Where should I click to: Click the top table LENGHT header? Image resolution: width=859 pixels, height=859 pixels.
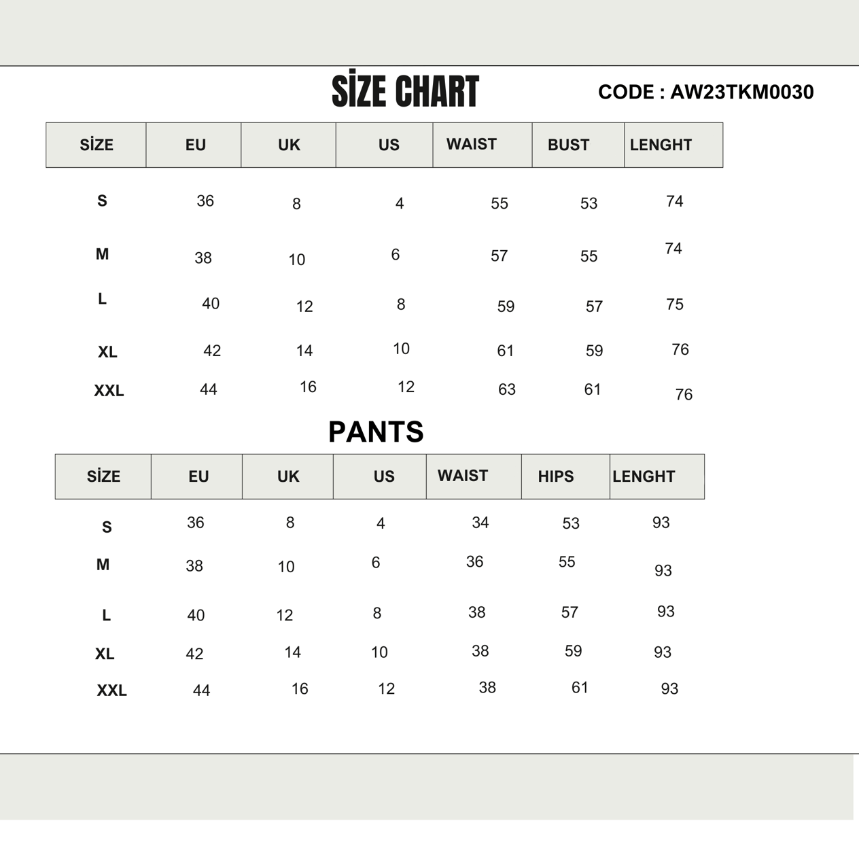[x=661, y=145]
